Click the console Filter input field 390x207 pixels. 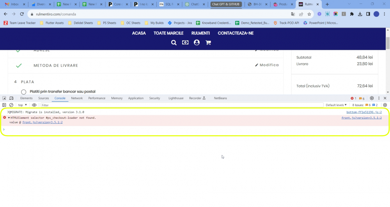coord(182,105)
